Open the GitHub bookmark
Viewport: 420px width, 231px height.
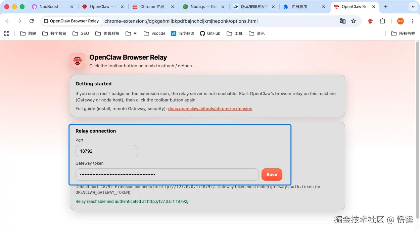tap(210, 33)
